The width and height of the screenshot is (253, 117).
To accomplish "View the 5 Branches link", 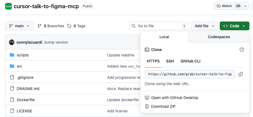I will click(51, 26).
